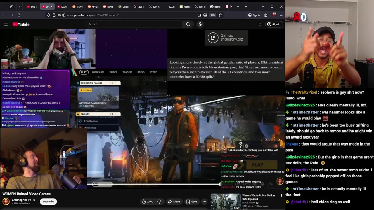Switch to the 2022 tab
Screen dimensions: 374x210
[171, 6]
